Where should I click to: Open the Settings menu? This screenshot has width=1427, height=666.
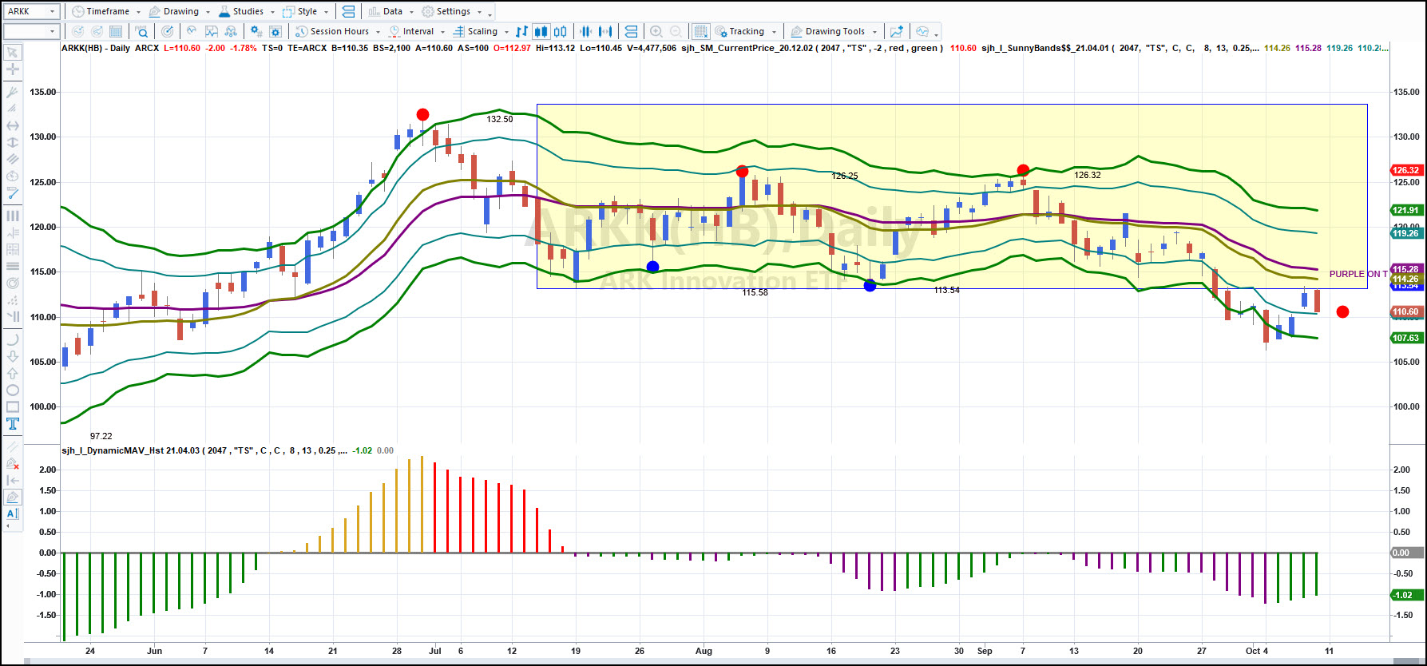452,12
